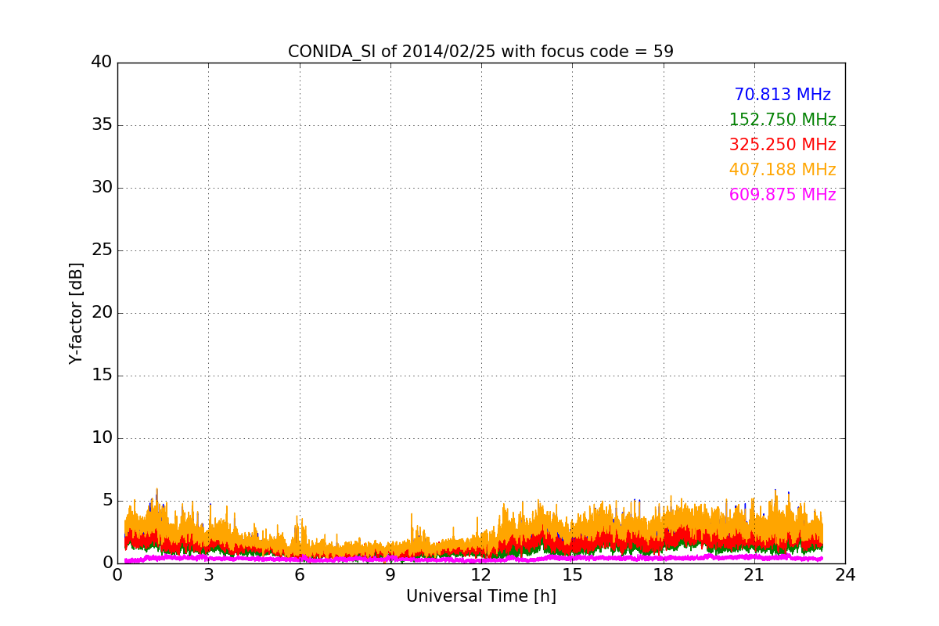Click the x-axis tick label 12

[481, 575]
